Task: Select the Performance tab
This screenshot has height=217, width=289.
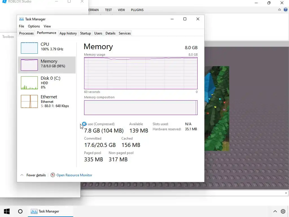Action: [x=47, y=33]
